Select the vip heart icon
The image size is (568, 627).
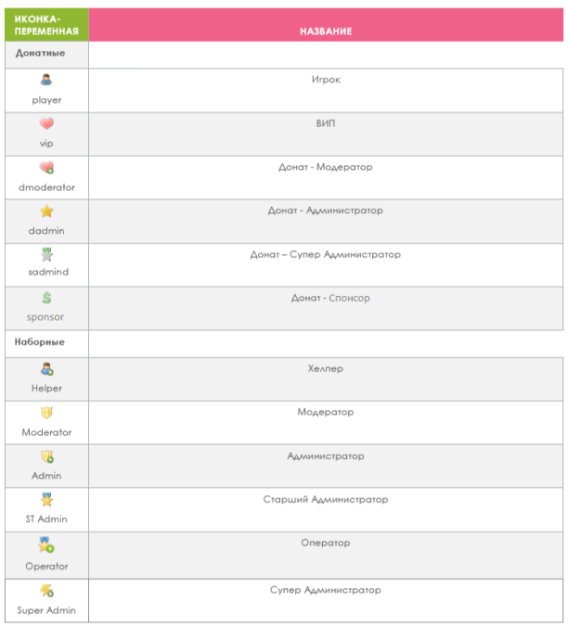[x=46, y=123]
